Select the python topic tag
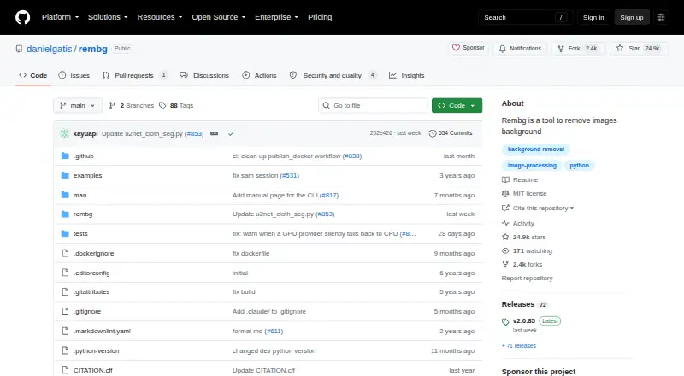Image resolution: width=684 pixels, height=376 pixels. [580, 166]
